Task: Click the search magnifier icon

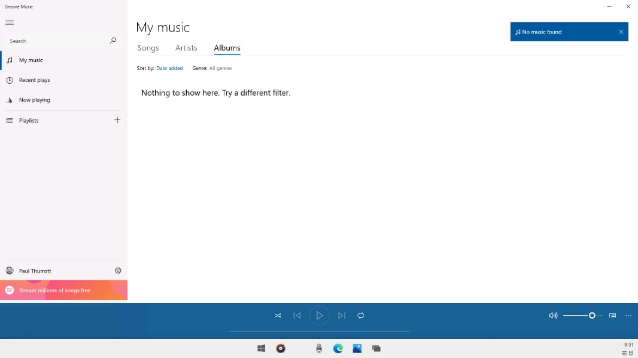Action: (x=113, y=41)
